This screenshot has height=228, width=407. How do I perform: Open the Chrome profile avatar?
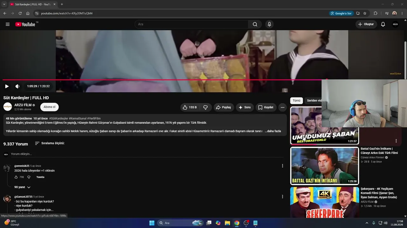[395, 13]
